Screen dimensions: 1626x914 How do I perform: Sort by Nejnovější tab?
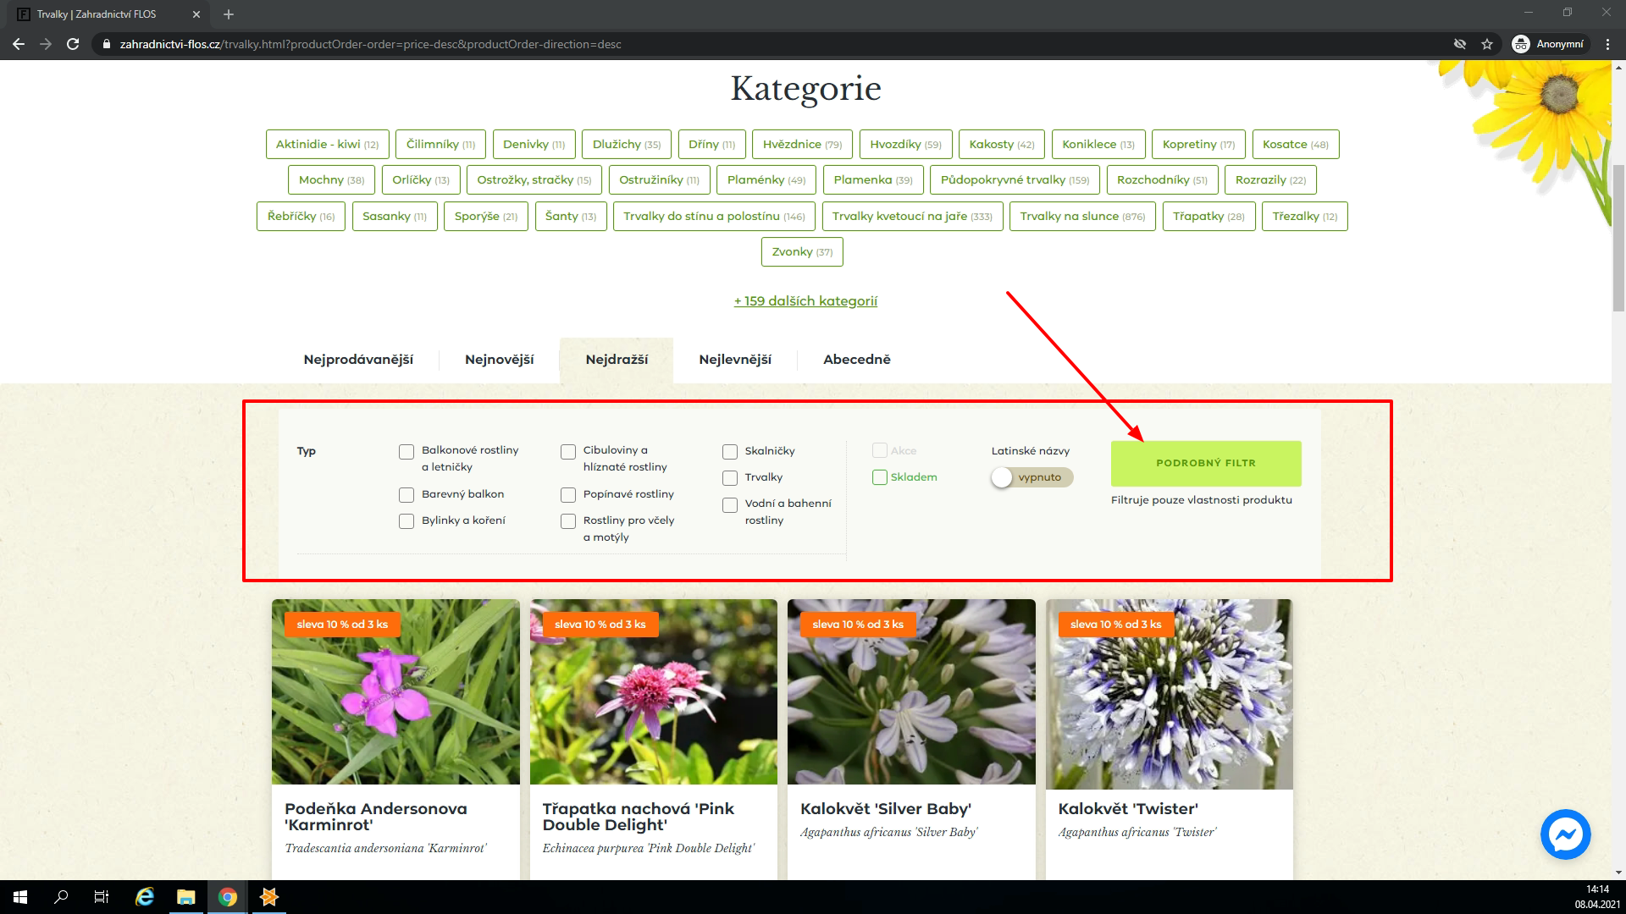tap(499, 360)
